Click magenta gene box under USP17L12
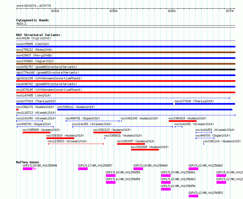The image size is (243, 199). click(x=193, y=196)
